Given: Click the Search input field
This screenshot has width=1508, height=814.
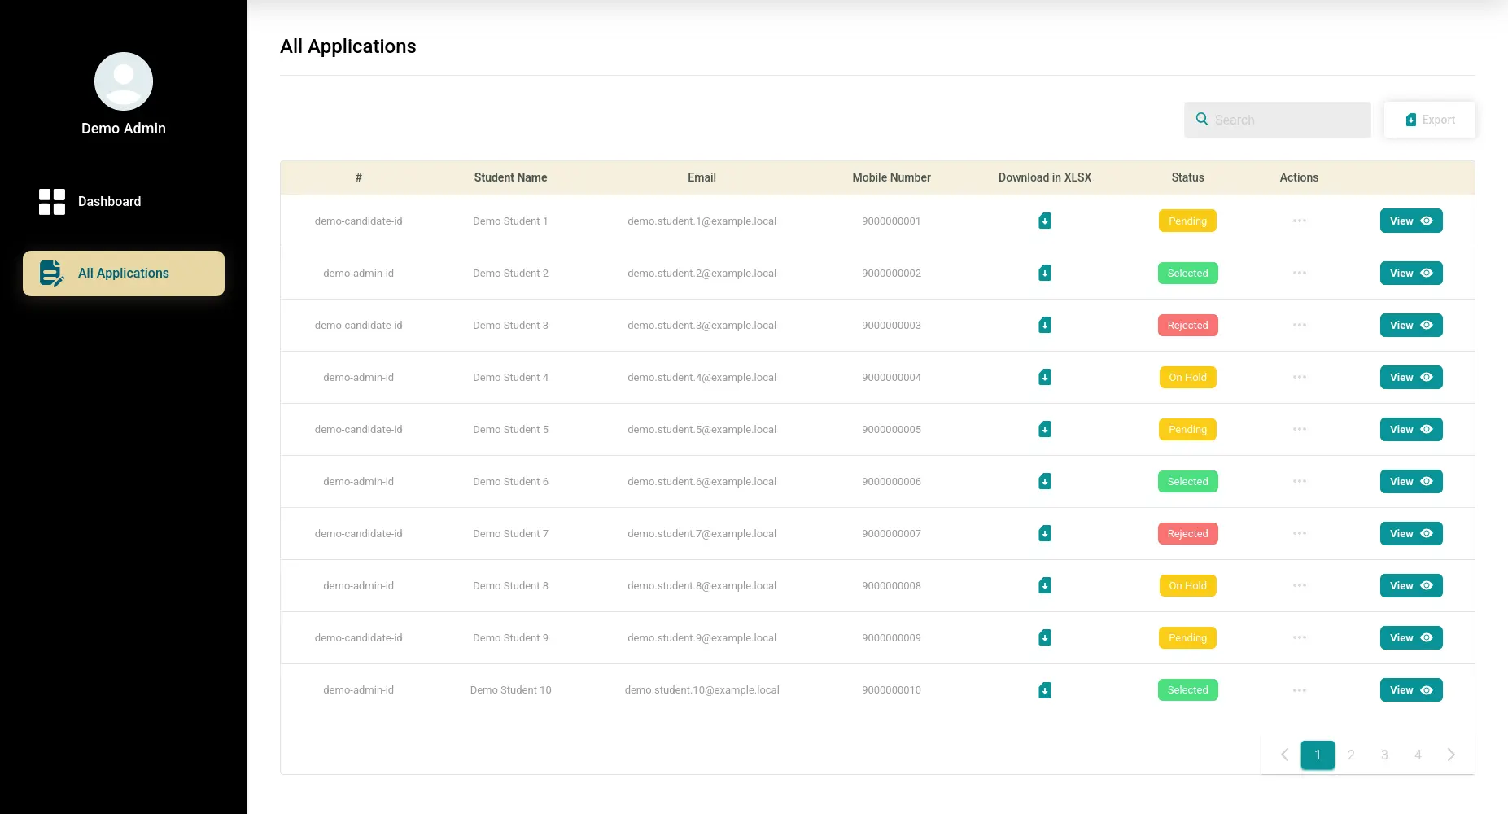Looking at the screenshot, I should (x=1287, y=120).
